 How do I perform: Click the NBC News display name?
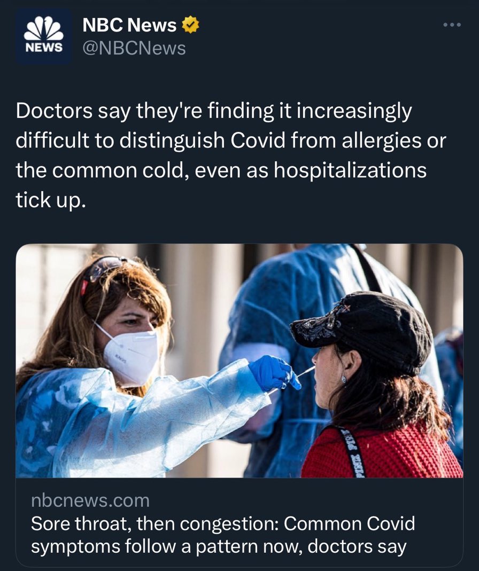tap(129, 25)
